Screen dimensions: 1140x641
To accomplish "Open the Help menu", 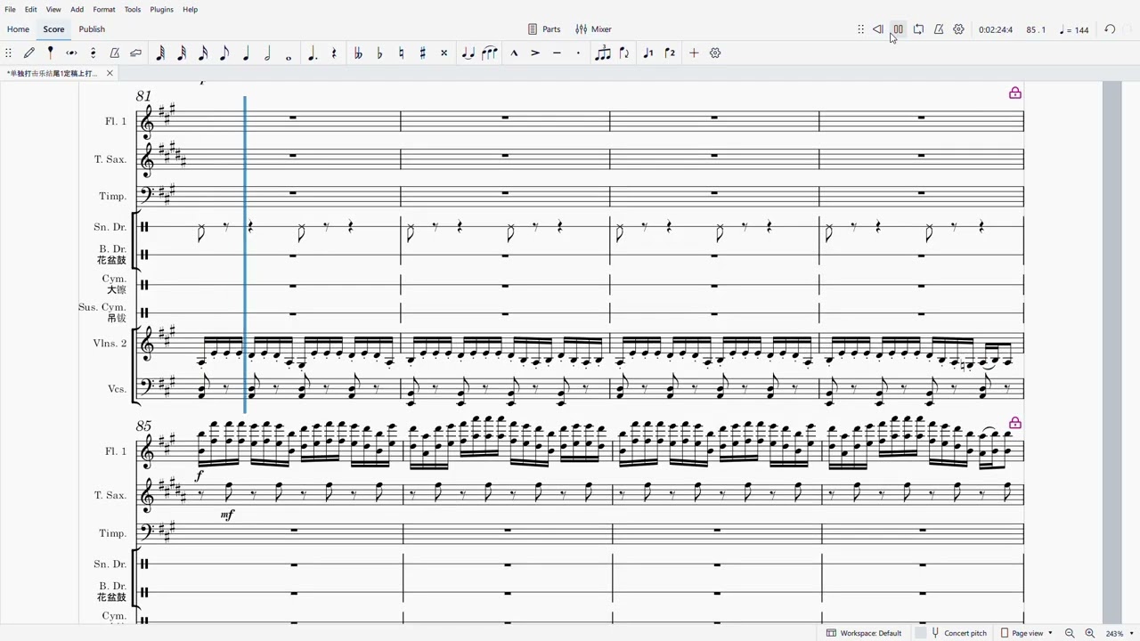I will pyautogui.click(x=190, y=9).
